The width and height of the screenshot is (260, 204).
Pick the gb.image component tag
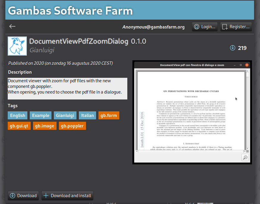[45, 126]
